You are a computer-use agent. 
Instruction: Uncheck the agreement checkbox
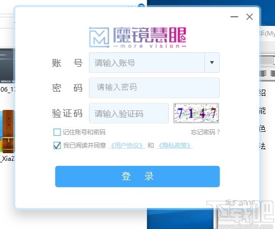tap(57, 146)
